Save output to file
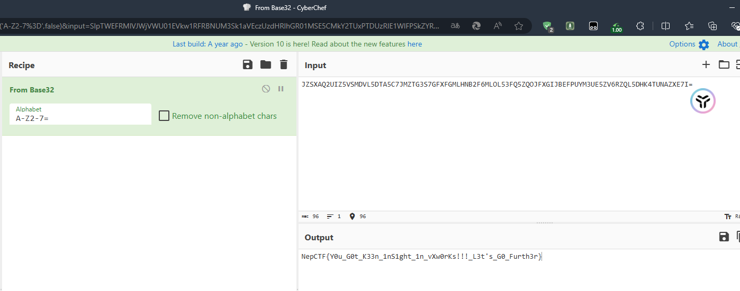Image resolution: width=740 pixels, height=291 pixels. coord(724,237)
